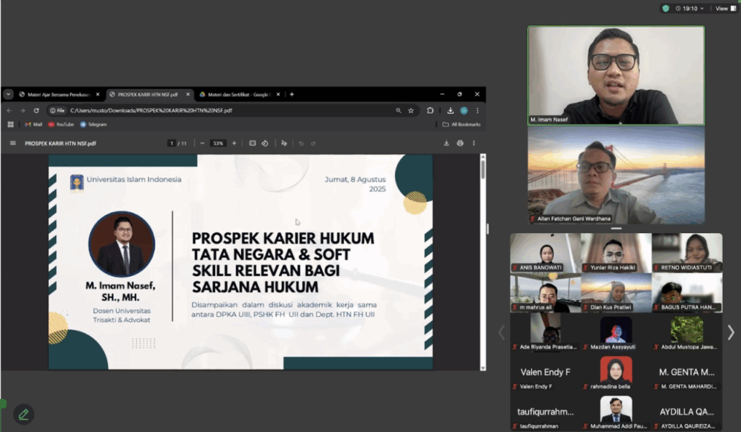Select AYDILLA QAUREIZA... participant tile
Image resolution: width=741 pixels, height=432 pixels.
(687, 412)
